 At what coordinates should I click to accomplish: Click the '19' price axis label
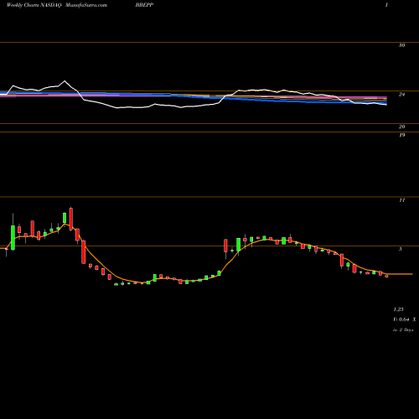[402, 135]
